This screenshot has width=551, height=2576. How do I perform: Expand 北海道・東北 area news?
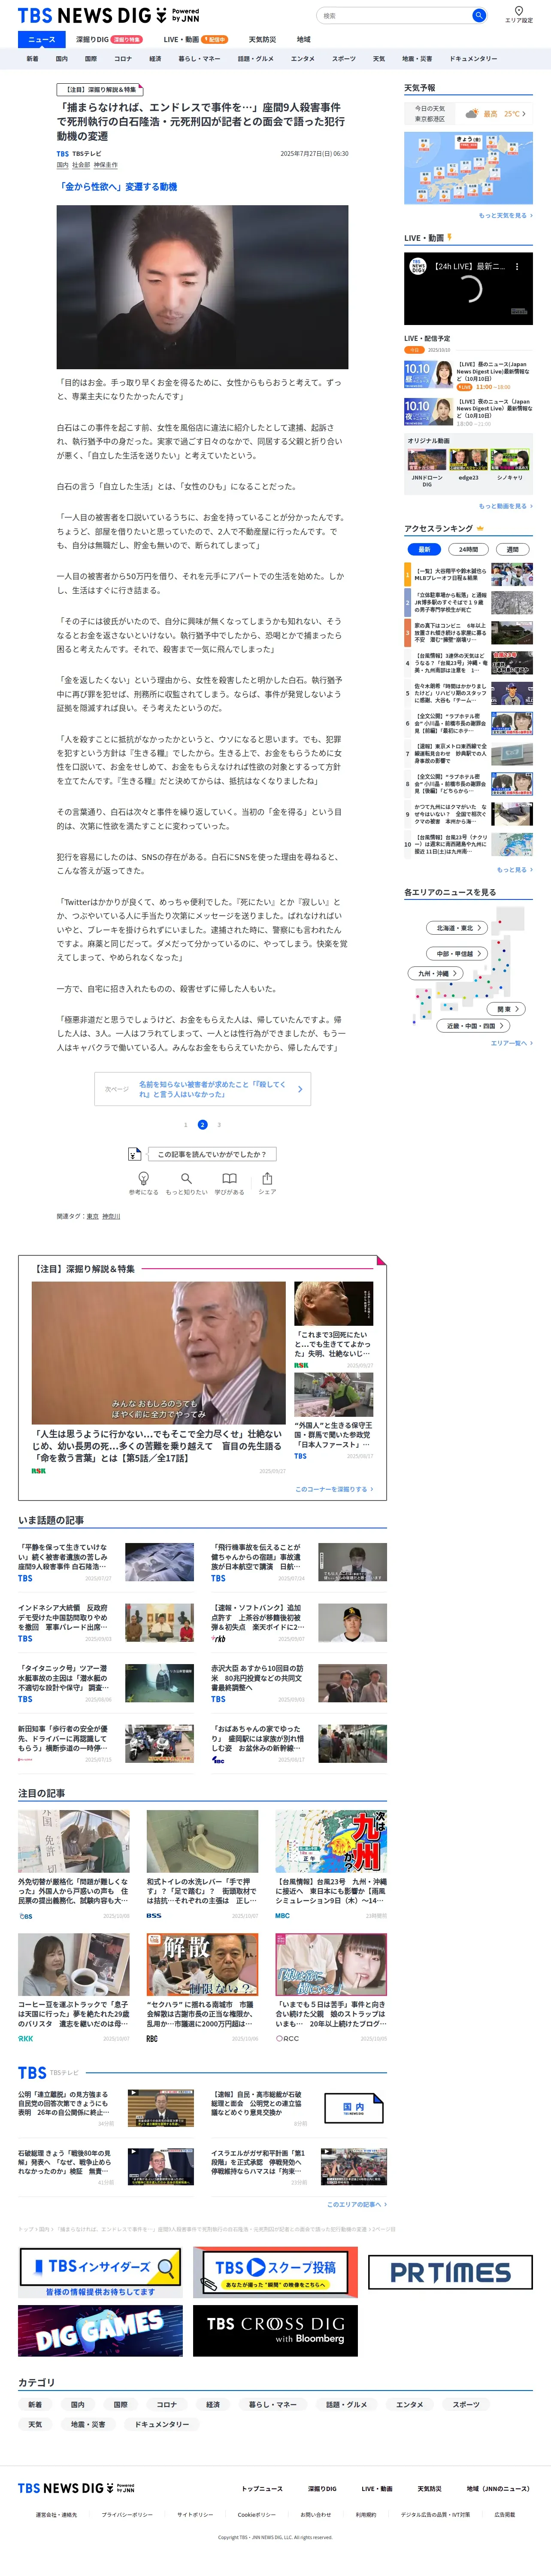[457, 927]
